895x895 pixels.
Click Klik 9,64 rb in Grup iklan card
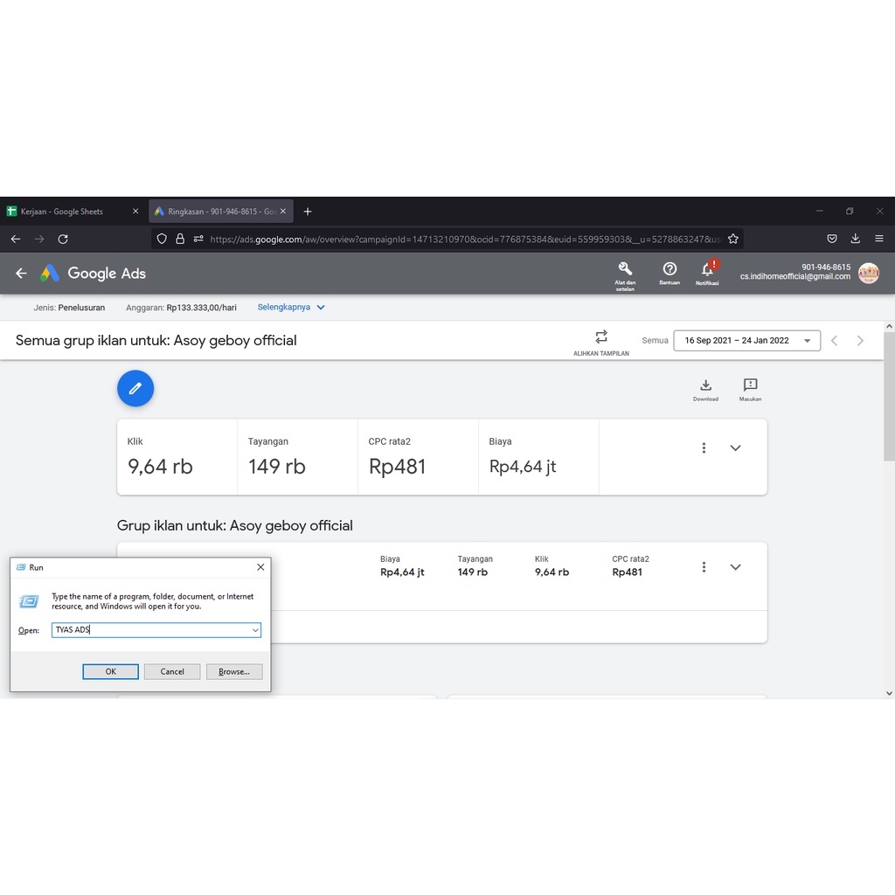point(552,566)
